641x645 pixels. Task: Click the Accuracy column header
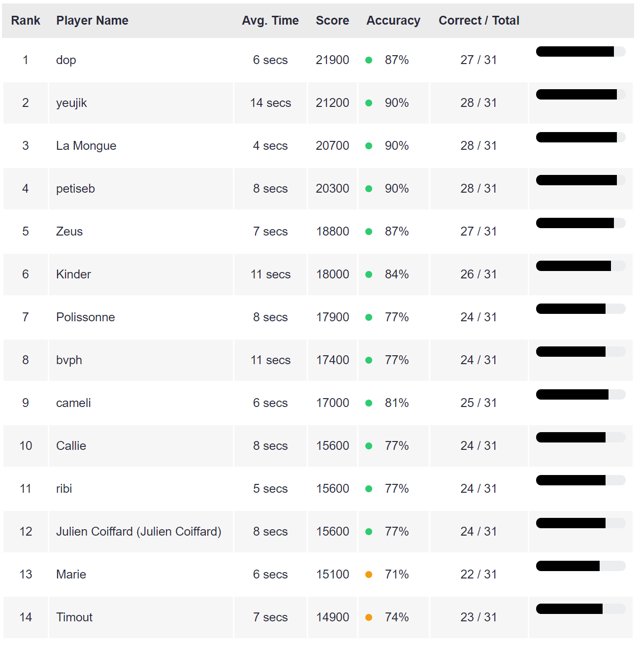[393, 21]
